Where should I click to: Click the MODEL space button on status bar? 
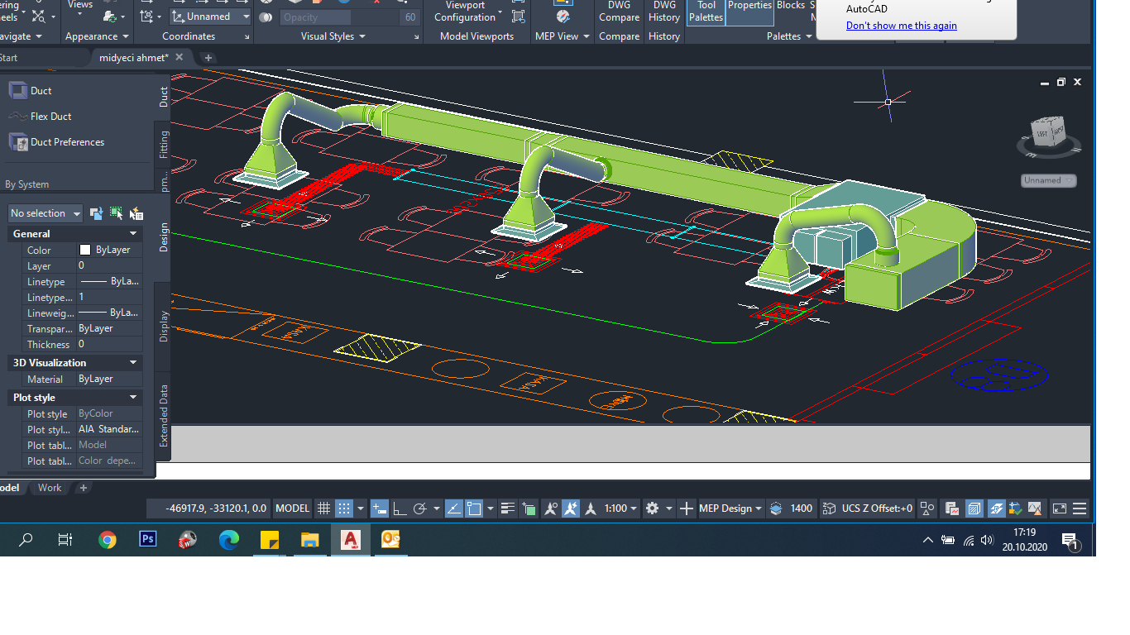tap(292, 508)
